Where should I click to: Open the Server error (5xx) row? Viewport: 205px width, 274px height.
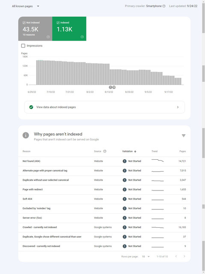coord(104,218)
